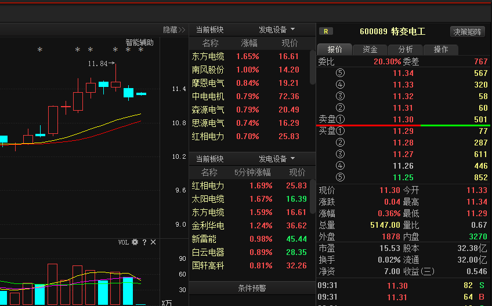Click the 市盈 15.53 value
Image resolution: width=492 pixels, height=306 pixels.
tap(390, 248)
